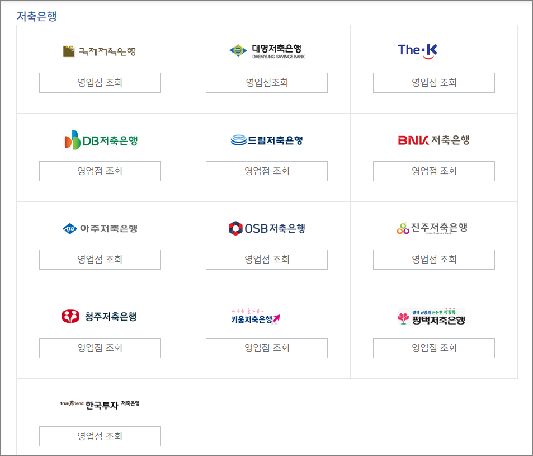Select 영업점 조회 for 드림저축은행
The width and height of the screenshot is (533, 456).
coord(267,171)
